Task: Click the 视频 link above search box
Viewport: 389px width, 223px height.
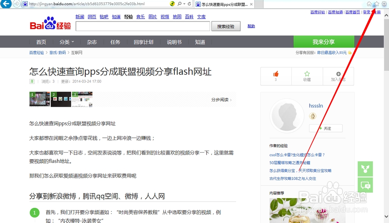Action: pyautogui.click(x=165, y=17)
